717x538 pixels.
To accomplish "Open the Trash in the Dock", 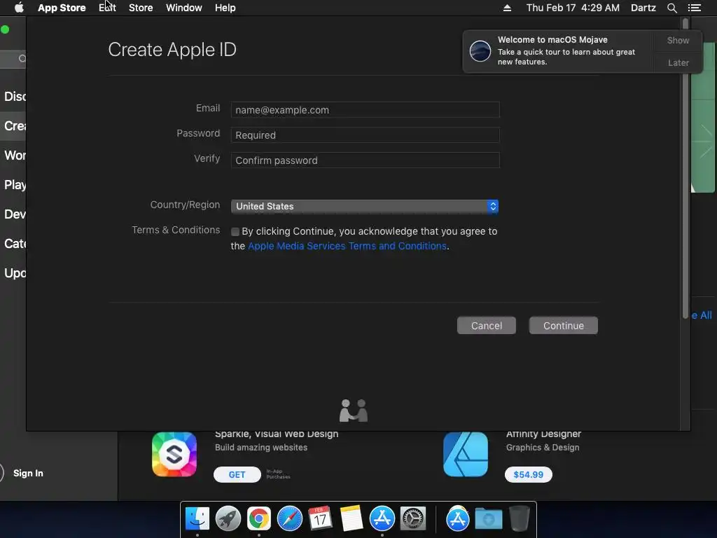I will pyautogui.click(x=519, y=519).
